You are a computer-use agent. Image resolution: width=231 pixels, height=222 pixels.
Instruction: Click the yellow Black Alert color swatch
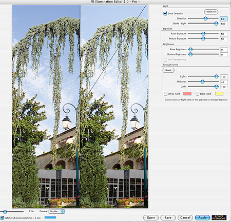pyautogui.click(x=219, y=94)
